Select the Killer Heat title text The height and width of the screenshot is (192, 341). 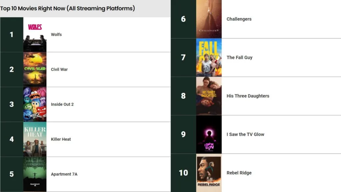(x=61, y=139)
